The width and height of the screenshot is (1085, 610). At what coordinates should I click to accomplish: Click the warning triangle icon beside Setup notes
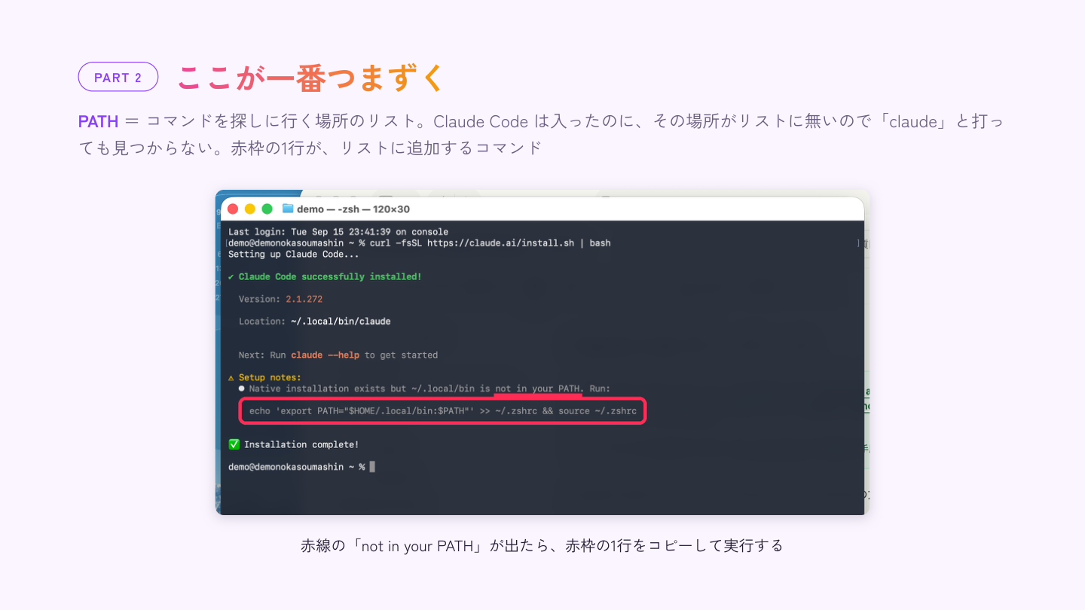[231, 377]
